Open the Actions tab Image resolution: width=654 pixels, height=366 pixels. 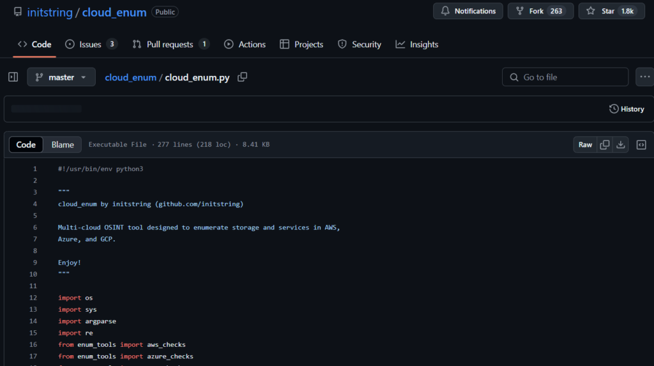[245, 44]
